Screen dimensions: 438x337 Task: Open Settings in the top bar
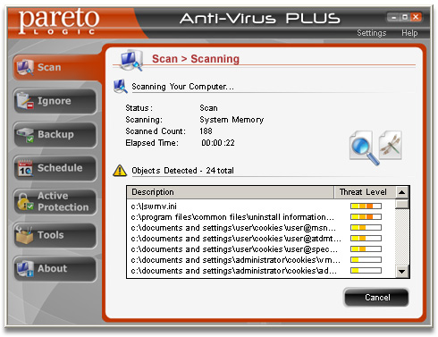(372, 33)
